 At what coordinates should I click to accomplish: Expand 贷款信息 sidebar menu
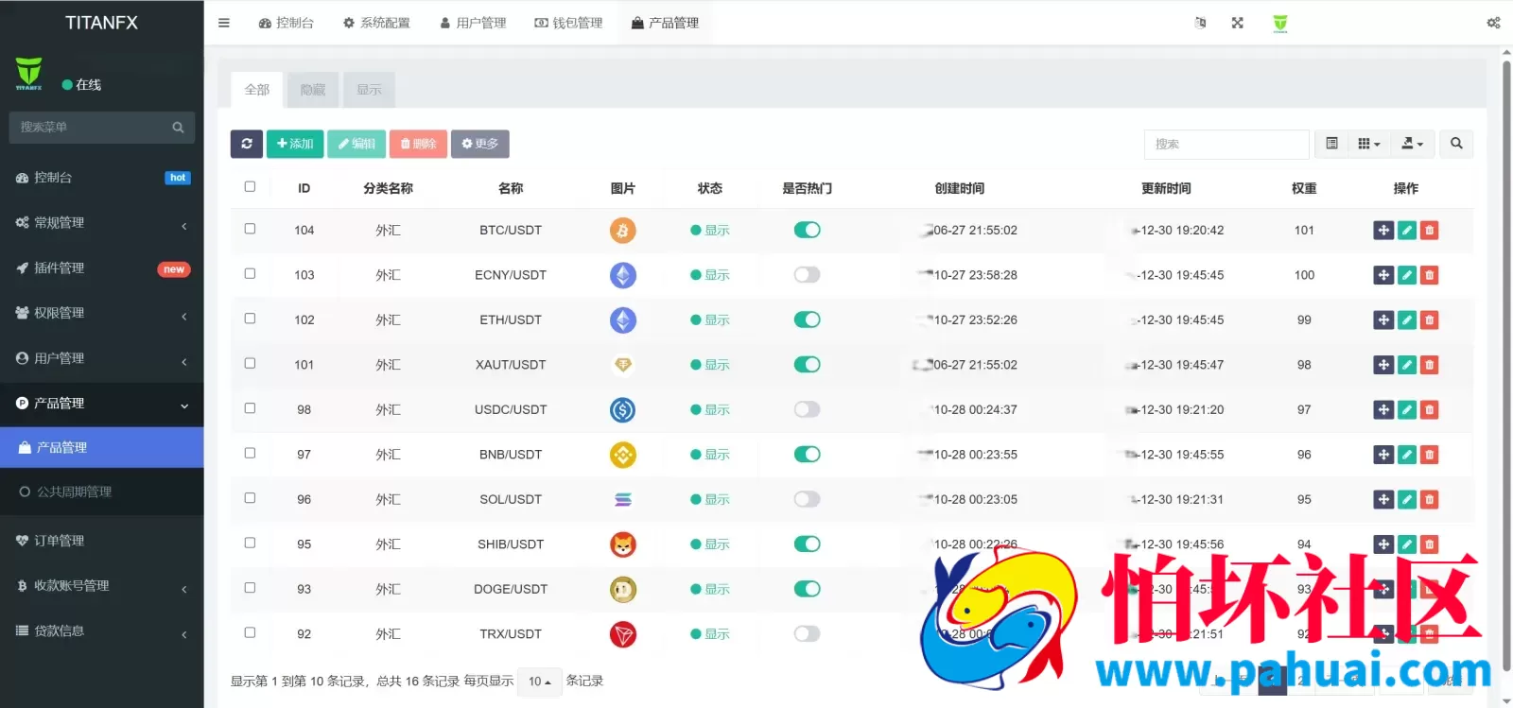tap(101, 631)
